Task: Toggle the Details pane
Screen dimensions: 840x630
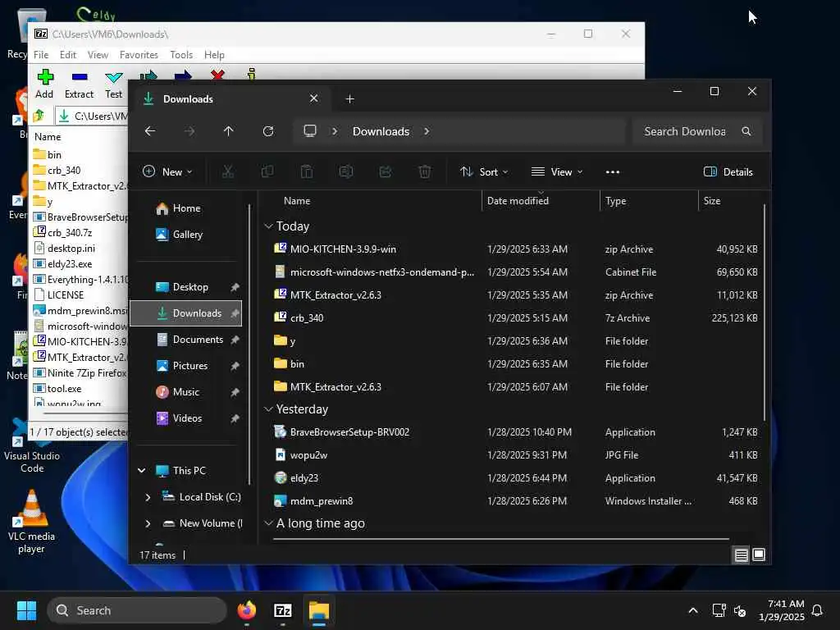Action: [728, 172]
